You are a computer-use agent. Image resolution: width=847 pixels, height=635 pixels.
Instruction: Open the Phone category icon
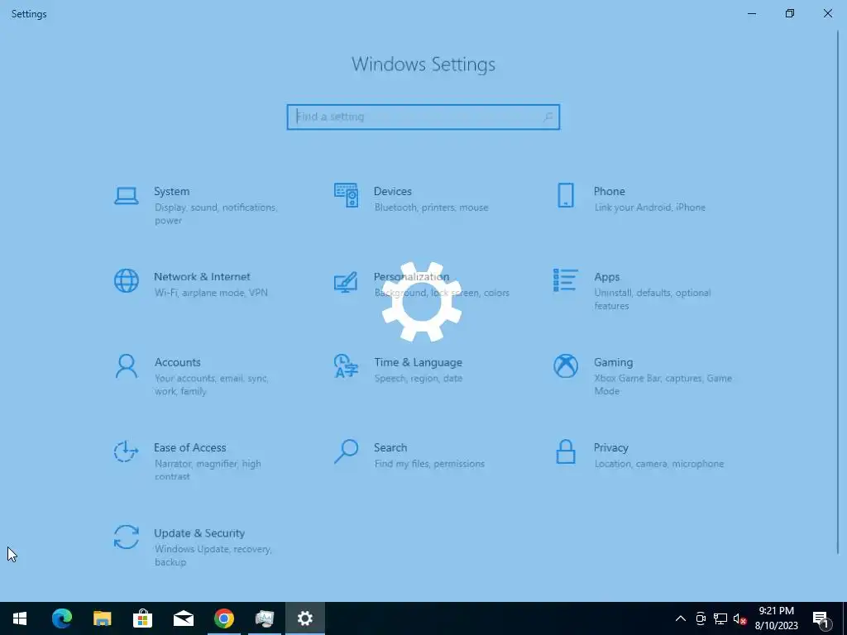pyautogui.click(x=566, y=195)
